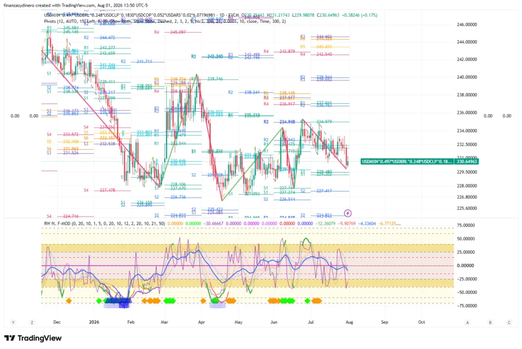Click the indicator value -30.66667
This screenshot has height=349, width=522.
coord(214,224)
